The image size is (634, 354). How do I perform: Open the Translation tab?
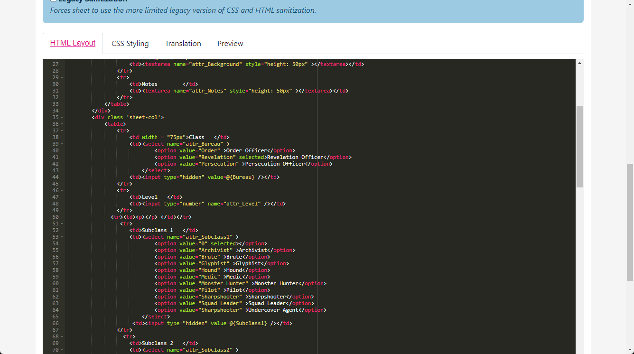pos(183,44)
